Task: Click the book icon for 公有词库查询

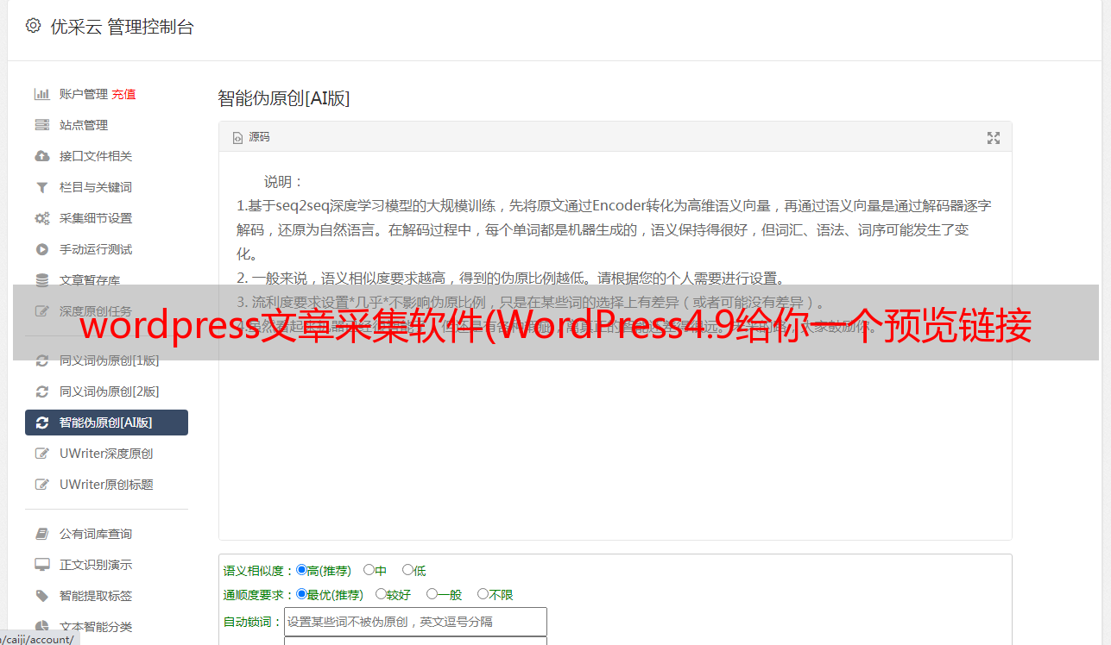Action: [41, 534]
